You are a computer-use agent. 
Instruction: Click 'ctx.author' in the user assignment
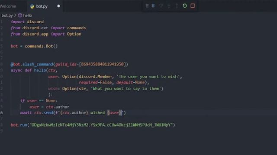[x=58, y=107]
